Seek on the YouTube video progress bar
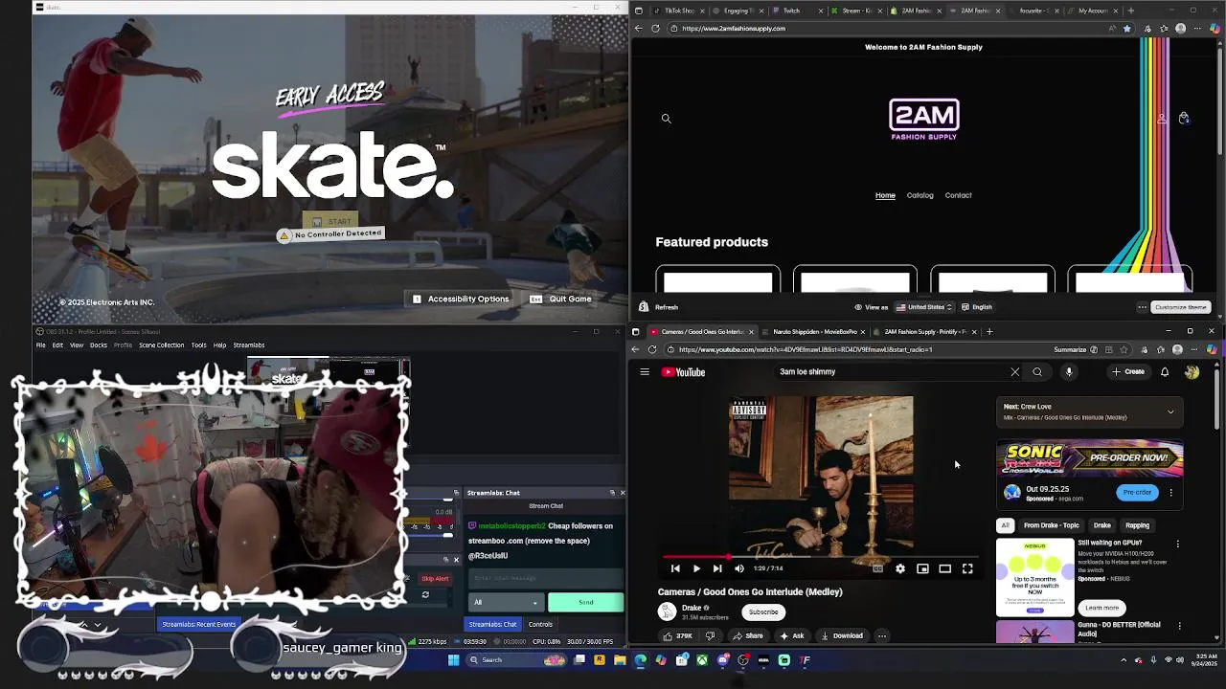The image size is (1226, 689). coord(820,556)
